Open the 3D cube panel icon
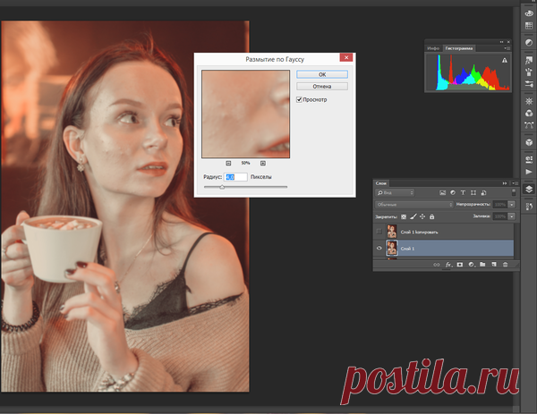This screenshot has height=414, width=537. pyautogui.click(x=529, y=142)
